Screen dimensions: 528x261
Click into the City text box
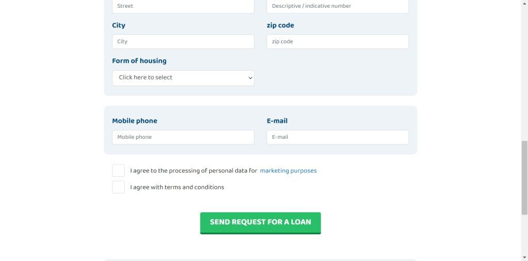pos(183,42)
